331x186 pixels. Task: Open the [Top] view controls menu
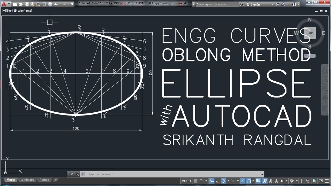click(9, 11)
